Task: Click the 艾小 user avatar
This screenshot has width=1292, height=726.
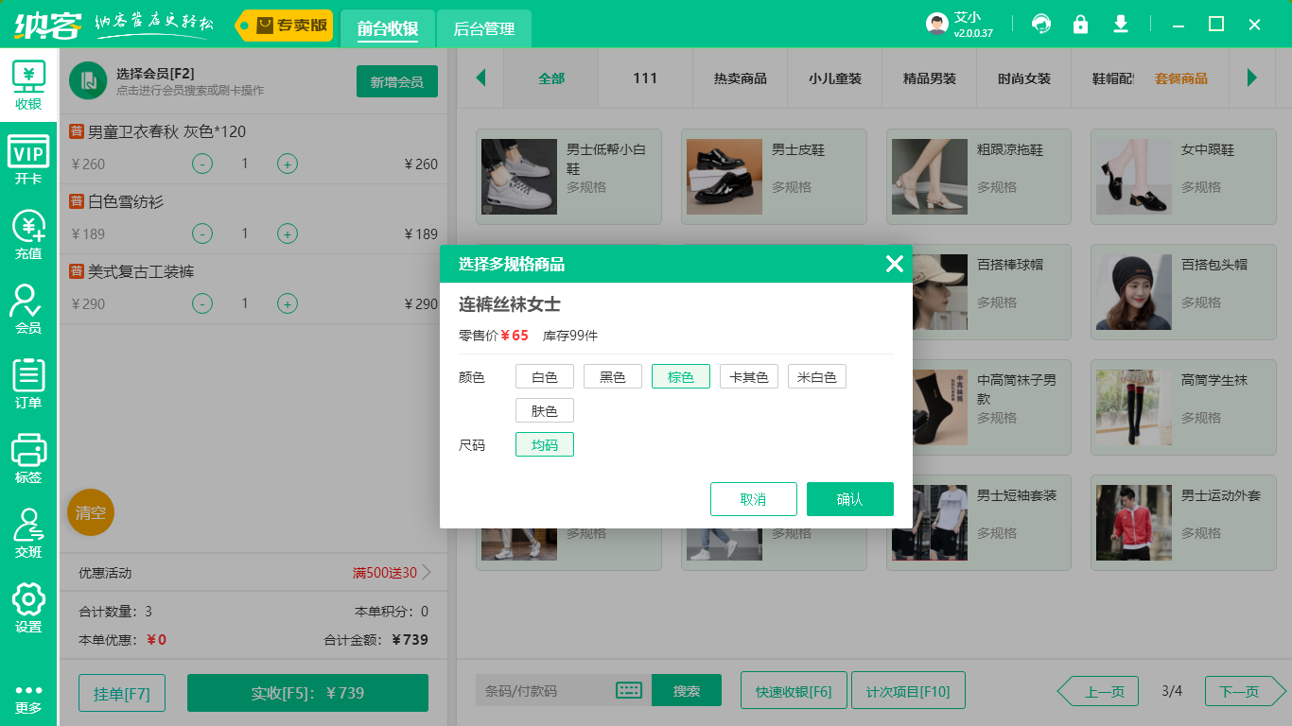Action: pyautogui.click(x=937, y=25)
